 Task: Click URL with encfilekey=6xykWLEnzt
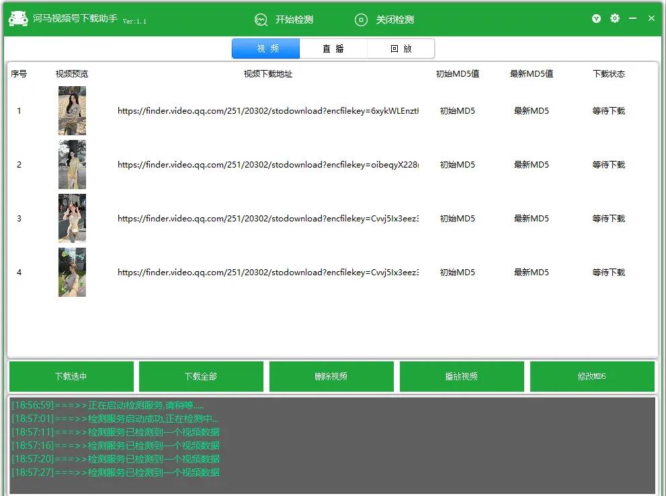click(268, 111)
